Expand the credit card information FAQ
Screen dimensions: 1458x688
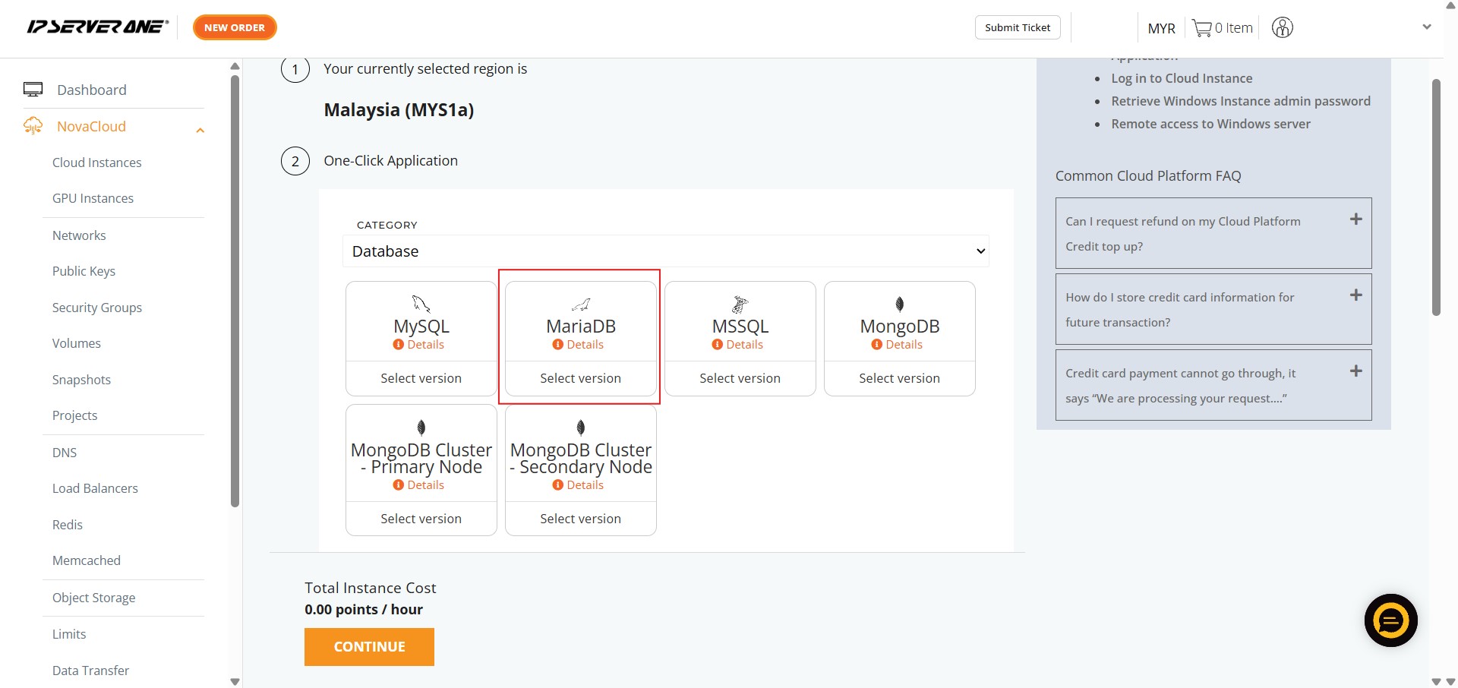(1355, 295)
